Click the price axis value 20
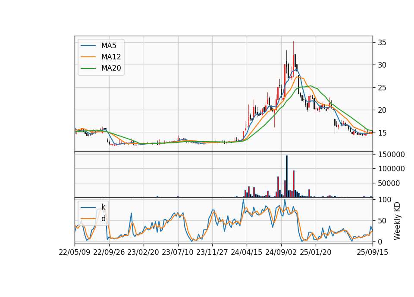 382,110
